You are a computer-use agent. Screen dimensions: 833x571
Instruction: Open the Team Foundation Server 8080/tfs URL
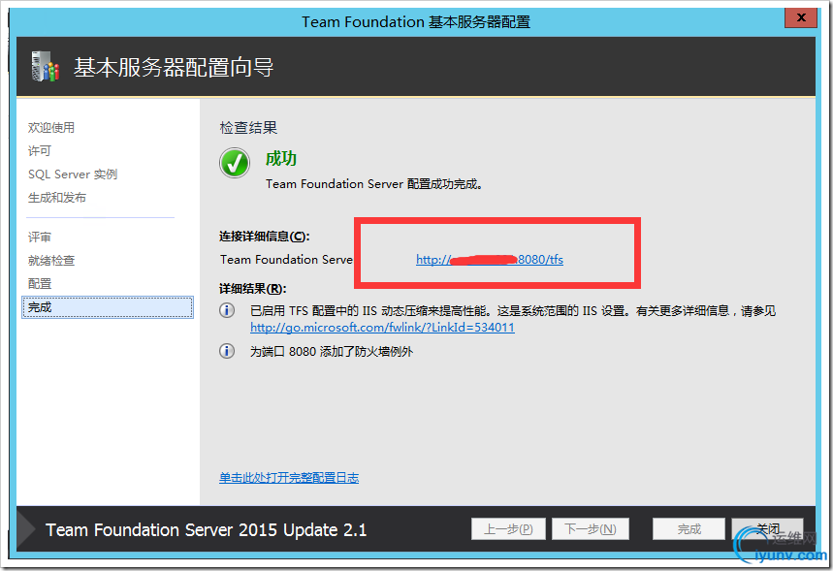coord(490,259)
